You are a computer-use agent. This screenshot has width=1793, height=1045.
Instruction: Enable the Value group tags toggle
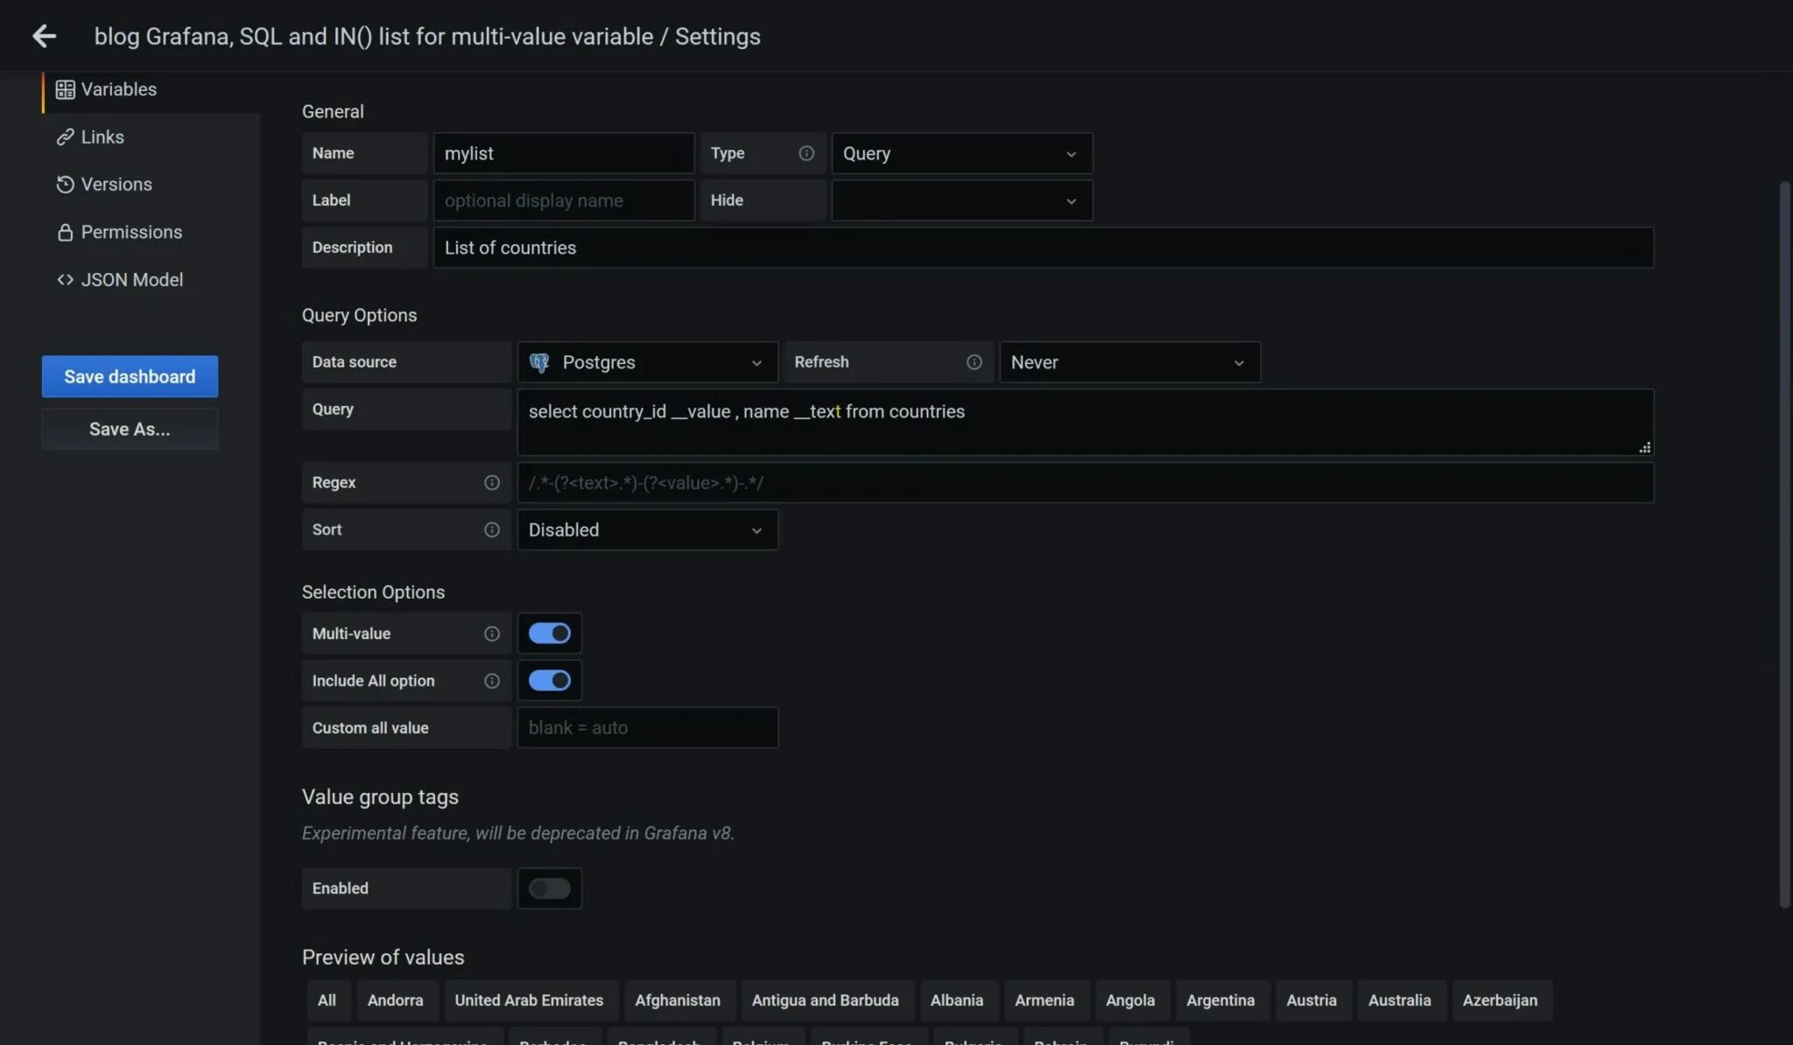(x=550, y=888)
